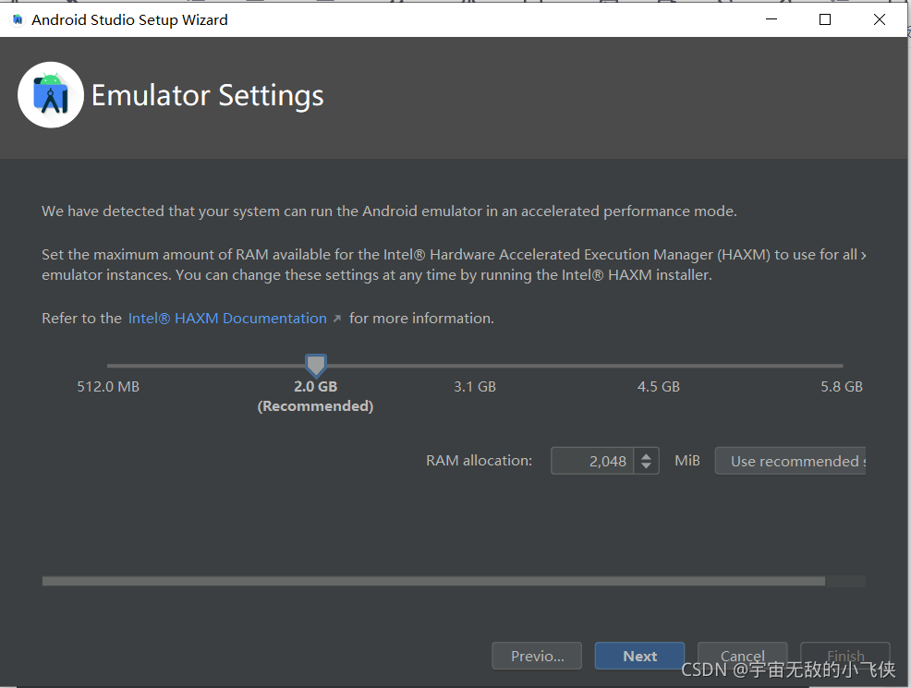
Task: Click the RAM allocation label
Action: pos(479,461)
